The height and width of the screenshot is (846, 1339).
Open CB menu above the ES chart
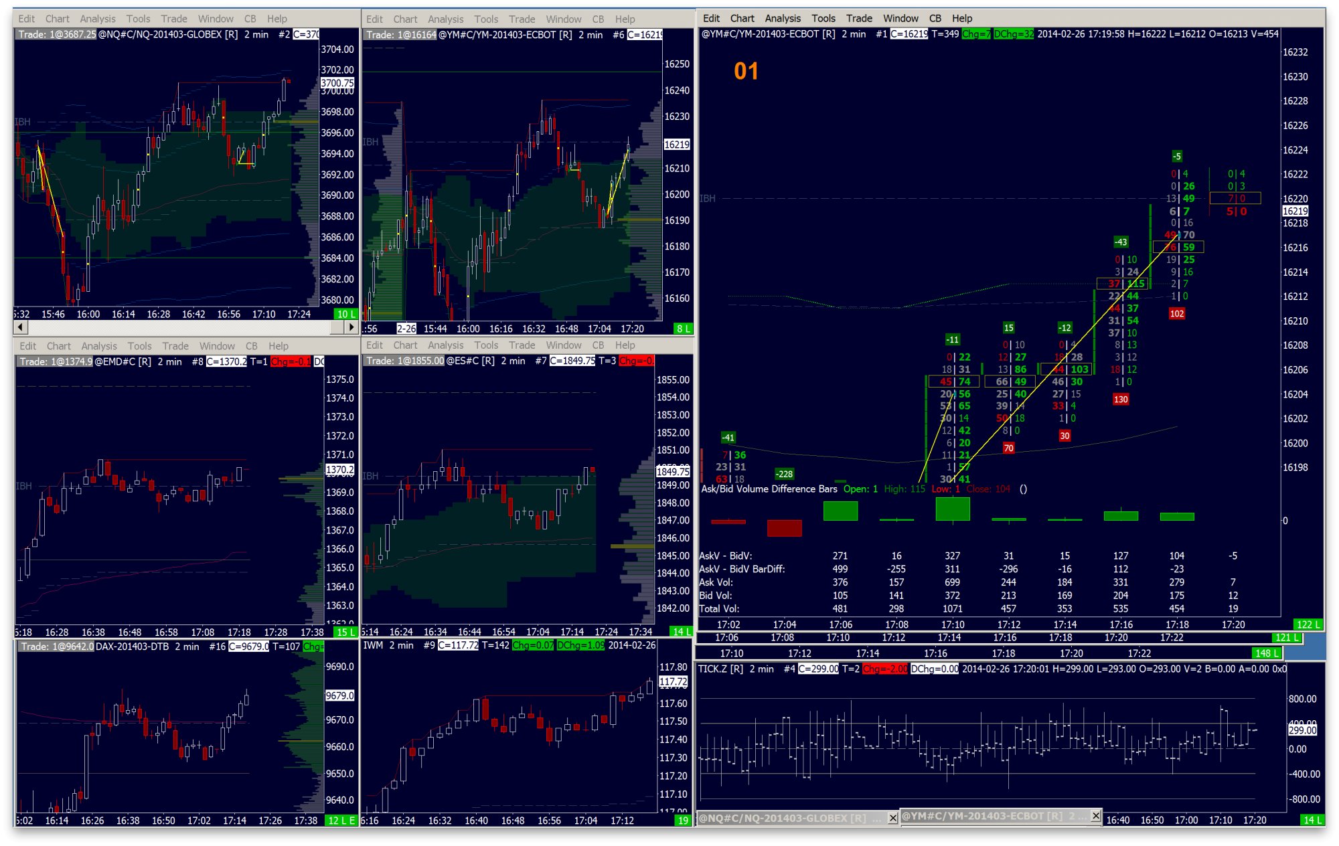[x=598, y=345]
